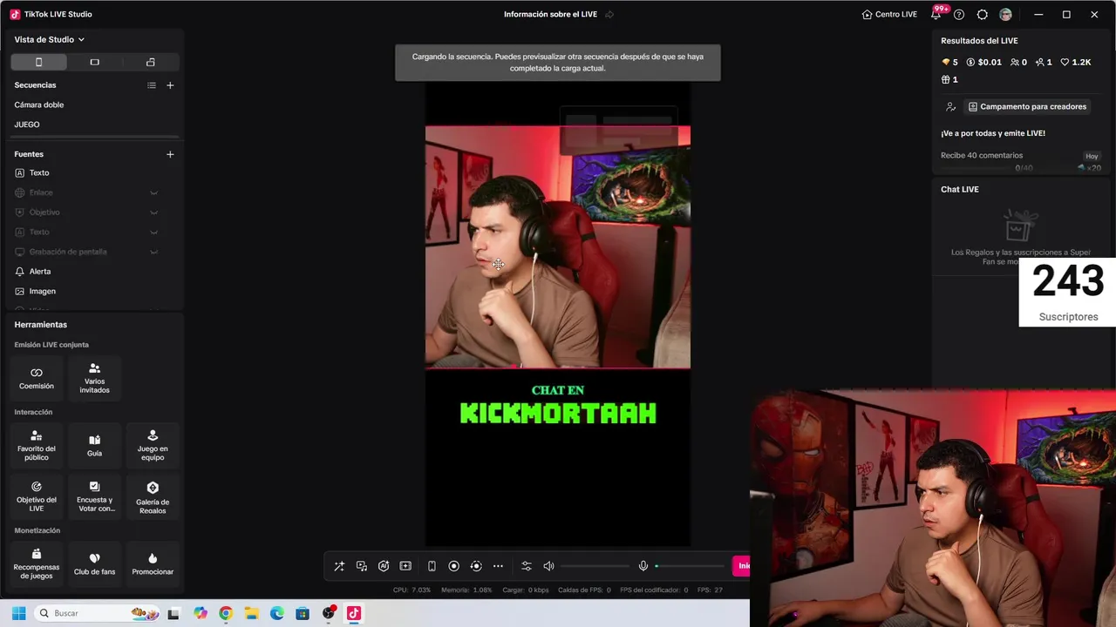Open Favorito del público tool
Viewport: 1116px width, 627px height.
(x=37, y=445)
